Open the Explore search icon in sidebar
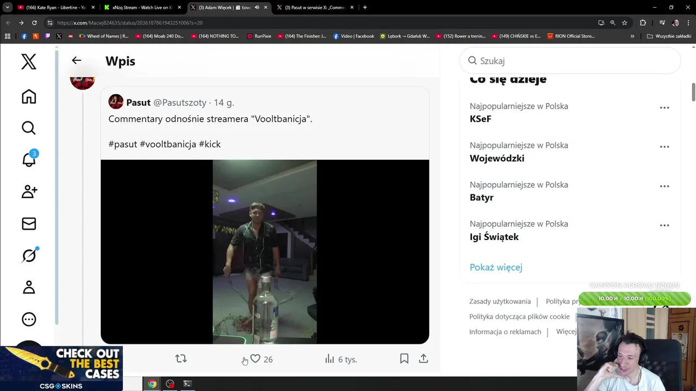This screenshot has height=391, width=696. [x=29, y=128]
